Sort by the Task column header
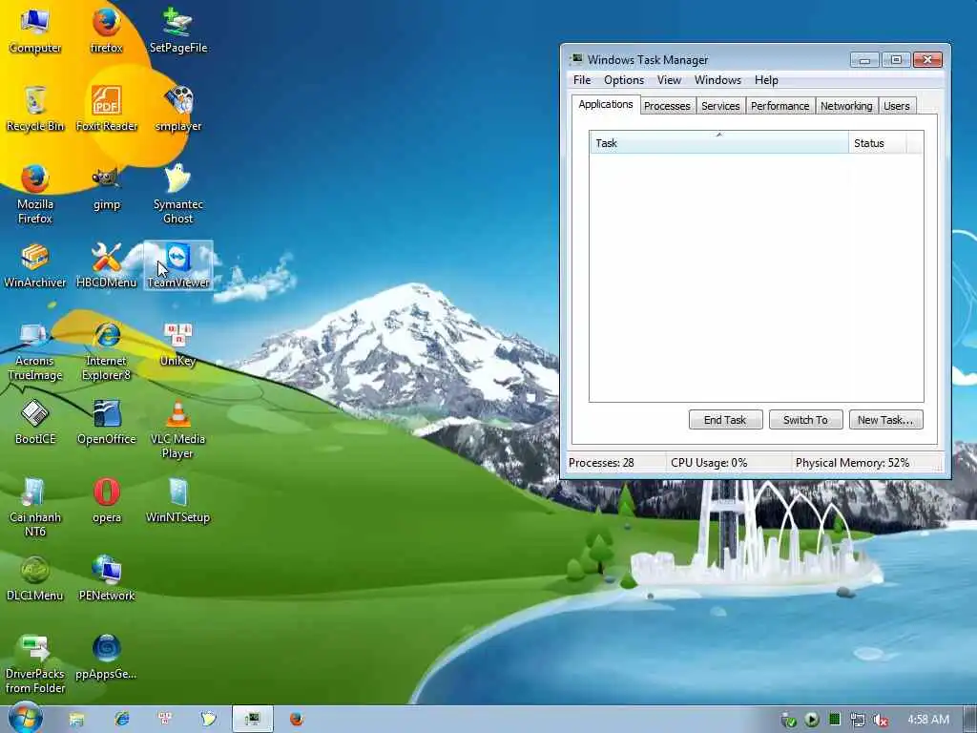The image size is (977, 733). click(x=719, y=143)
